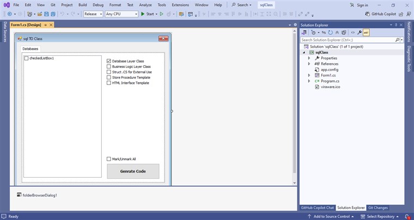Expand the Program.cs node
414x220 pixels.
309,81
